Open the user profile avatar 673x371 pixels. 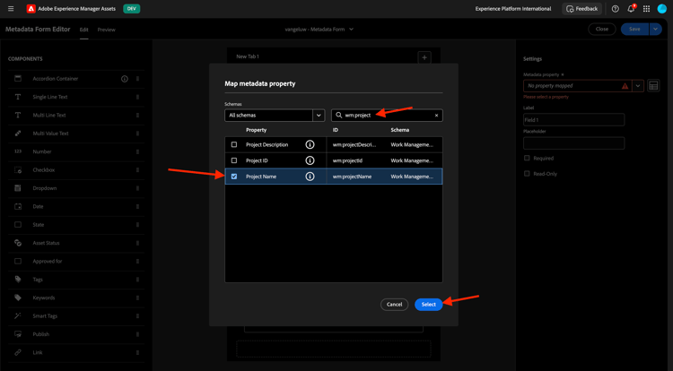pyautogui.click(x=662, y=9)
